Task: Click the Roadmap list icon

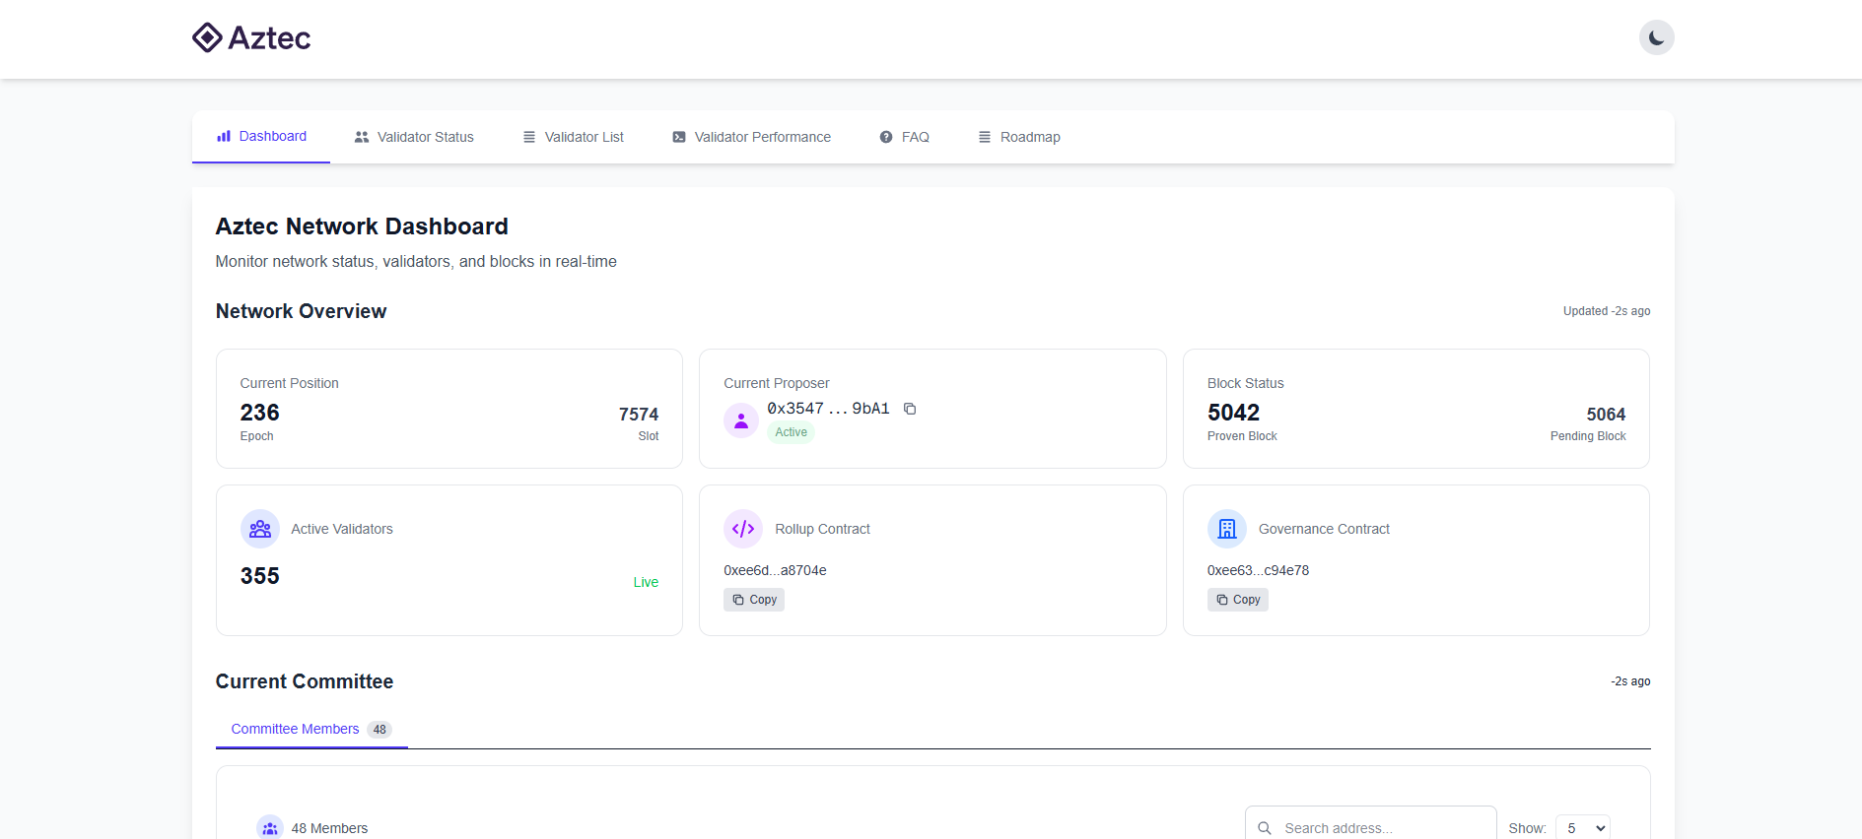Action: [985, 137]
